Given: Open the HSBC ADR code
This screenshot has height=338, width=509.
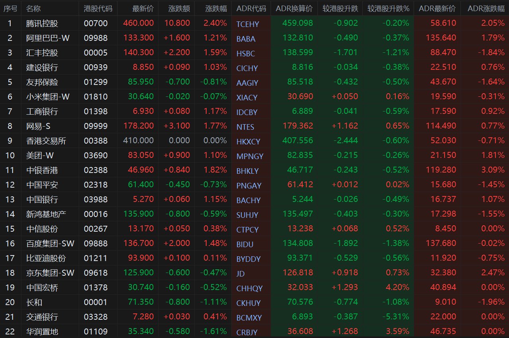Looking at the screenshot, I should tap(246, 54).
